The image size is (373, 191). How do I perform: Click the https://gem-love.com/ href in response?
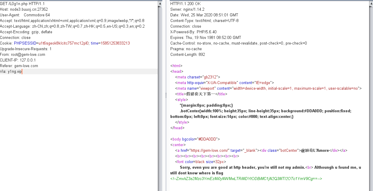[210, 151]
